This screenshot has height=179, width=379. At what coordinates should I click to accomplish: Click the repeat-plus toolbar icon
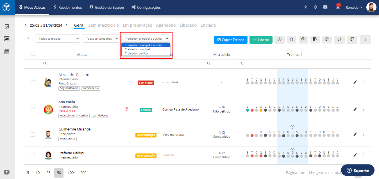tap(292, 40)
